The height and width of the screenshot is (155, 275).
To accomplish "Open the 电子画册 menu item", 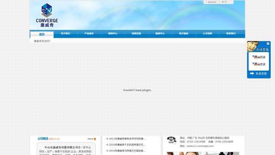I will click(x=183, y=34).
